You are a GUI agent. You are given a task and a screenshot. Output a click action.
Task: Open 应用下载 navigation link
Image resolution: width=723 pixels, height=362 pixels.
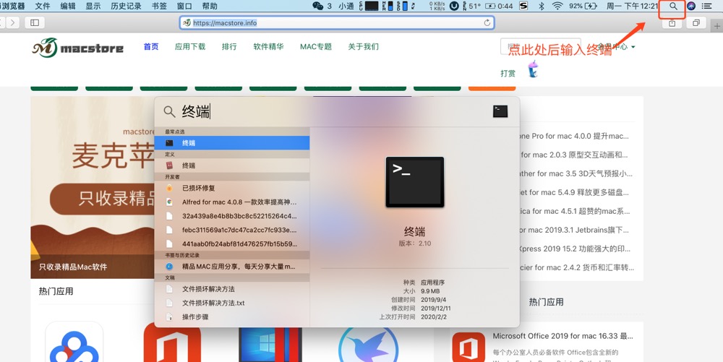[190, 46]
